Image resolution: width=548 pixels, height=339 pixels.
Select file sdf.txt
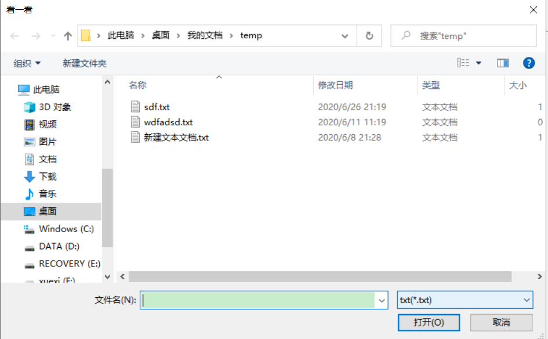click(157, 107)
